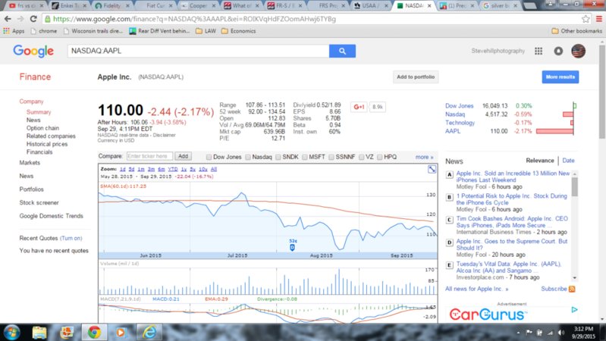Click the compare ticker input field
Screen dimensions: 606x341
[x=149, y=156]
